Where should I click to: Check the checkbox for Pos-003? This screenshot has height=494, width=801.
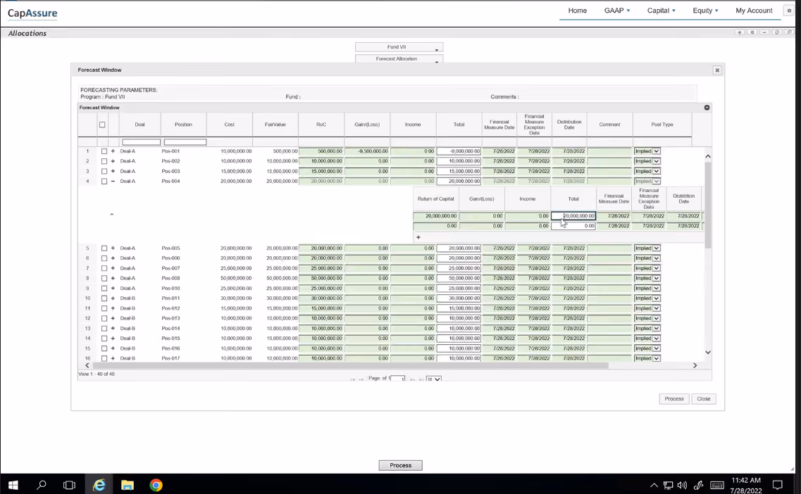(104, 172)
